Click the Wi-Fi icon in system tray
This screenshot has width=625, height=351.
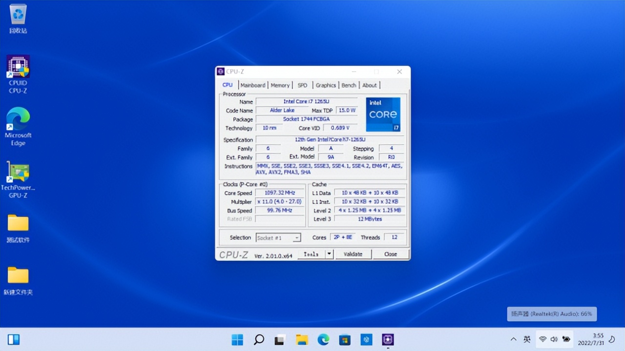543,339
